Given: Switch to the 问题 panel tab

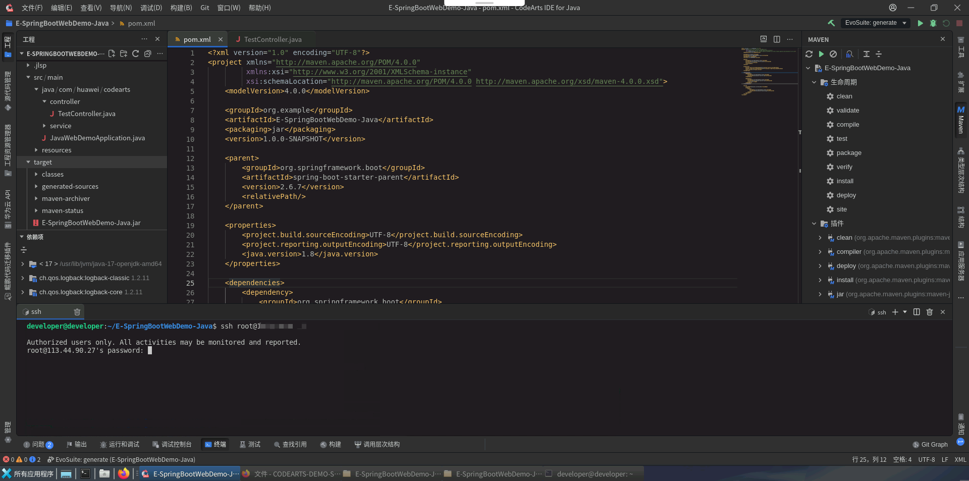Looking at the screenshot, I should tap(38, 444).
